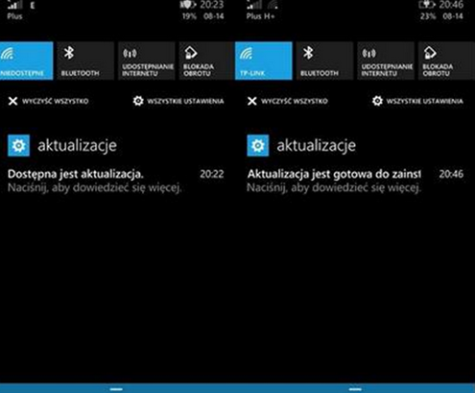Toggle the TP-LINK Wi-Fi tile
The width and height of the screenshot is (475, 393).
[264, 61]
